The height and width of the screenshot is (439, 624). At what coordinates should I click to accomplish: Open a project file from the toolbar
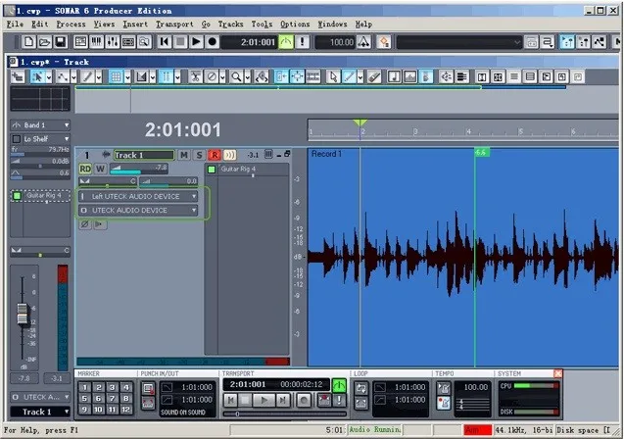45,42
